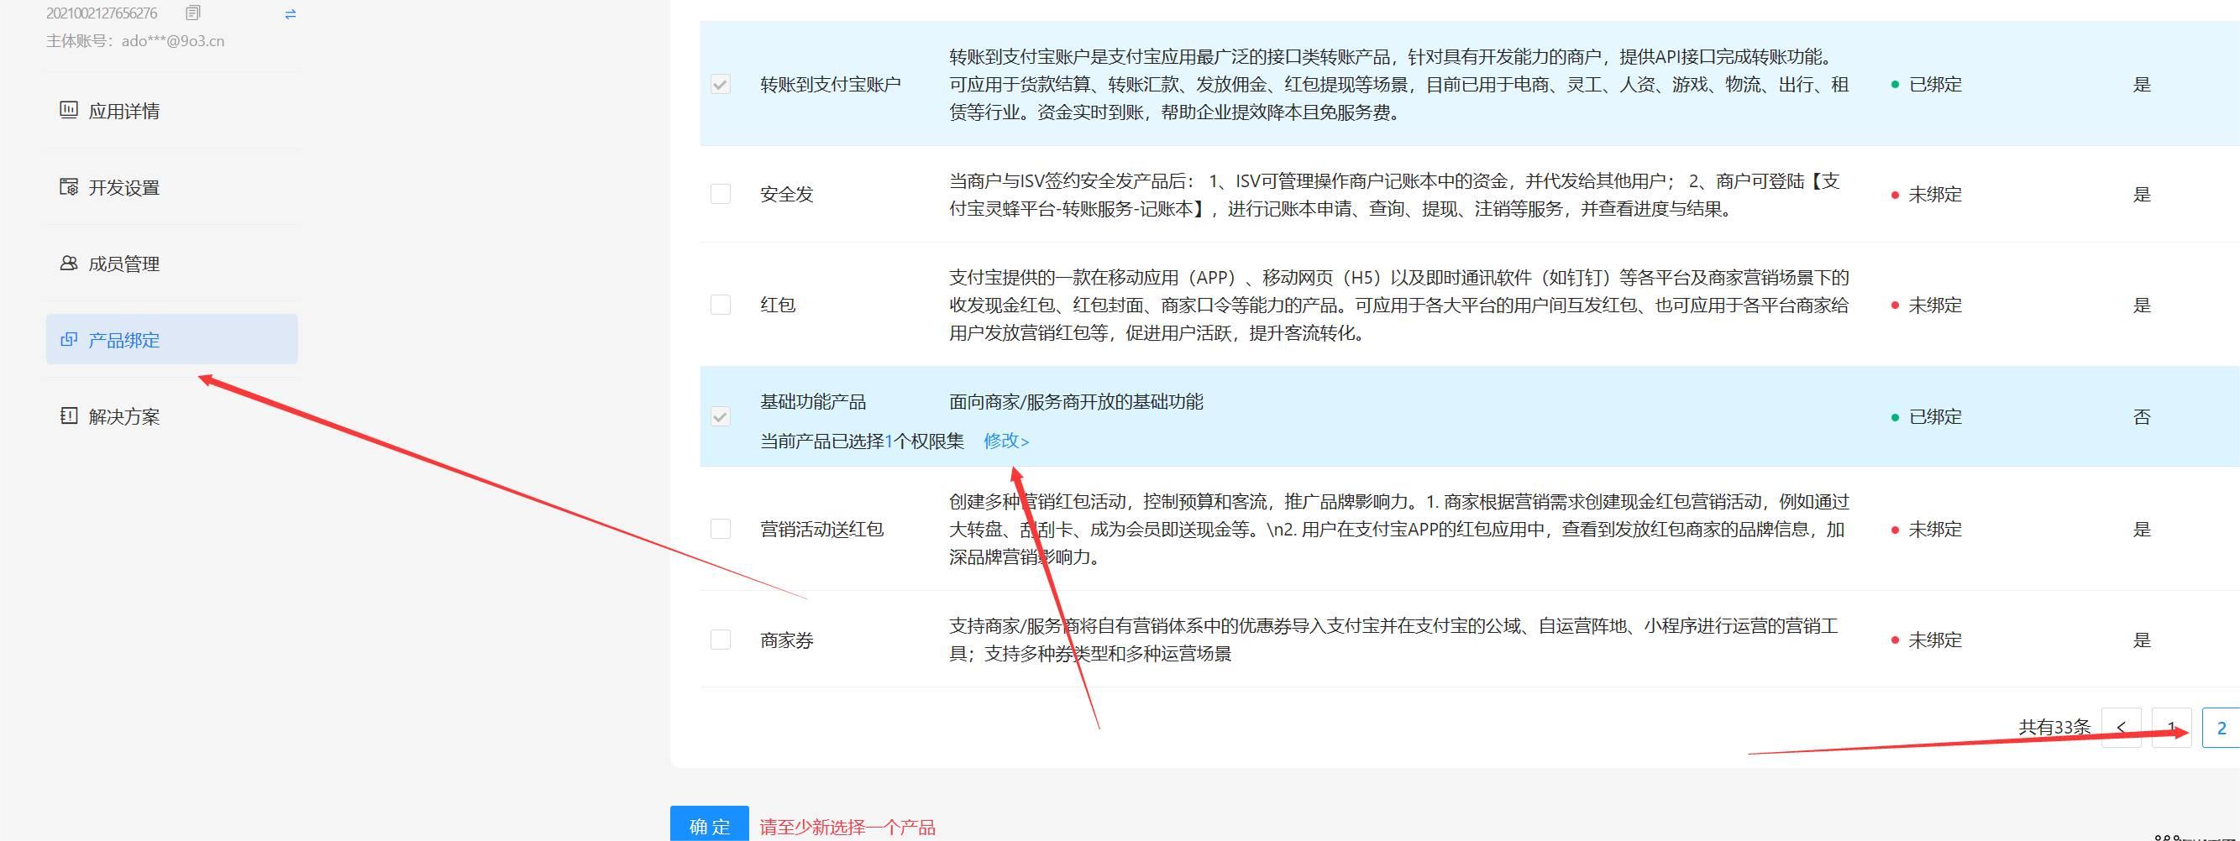2240x841 pixels.
Task: Click the 基础功能产品 product name
Action: tap(813, 401)
